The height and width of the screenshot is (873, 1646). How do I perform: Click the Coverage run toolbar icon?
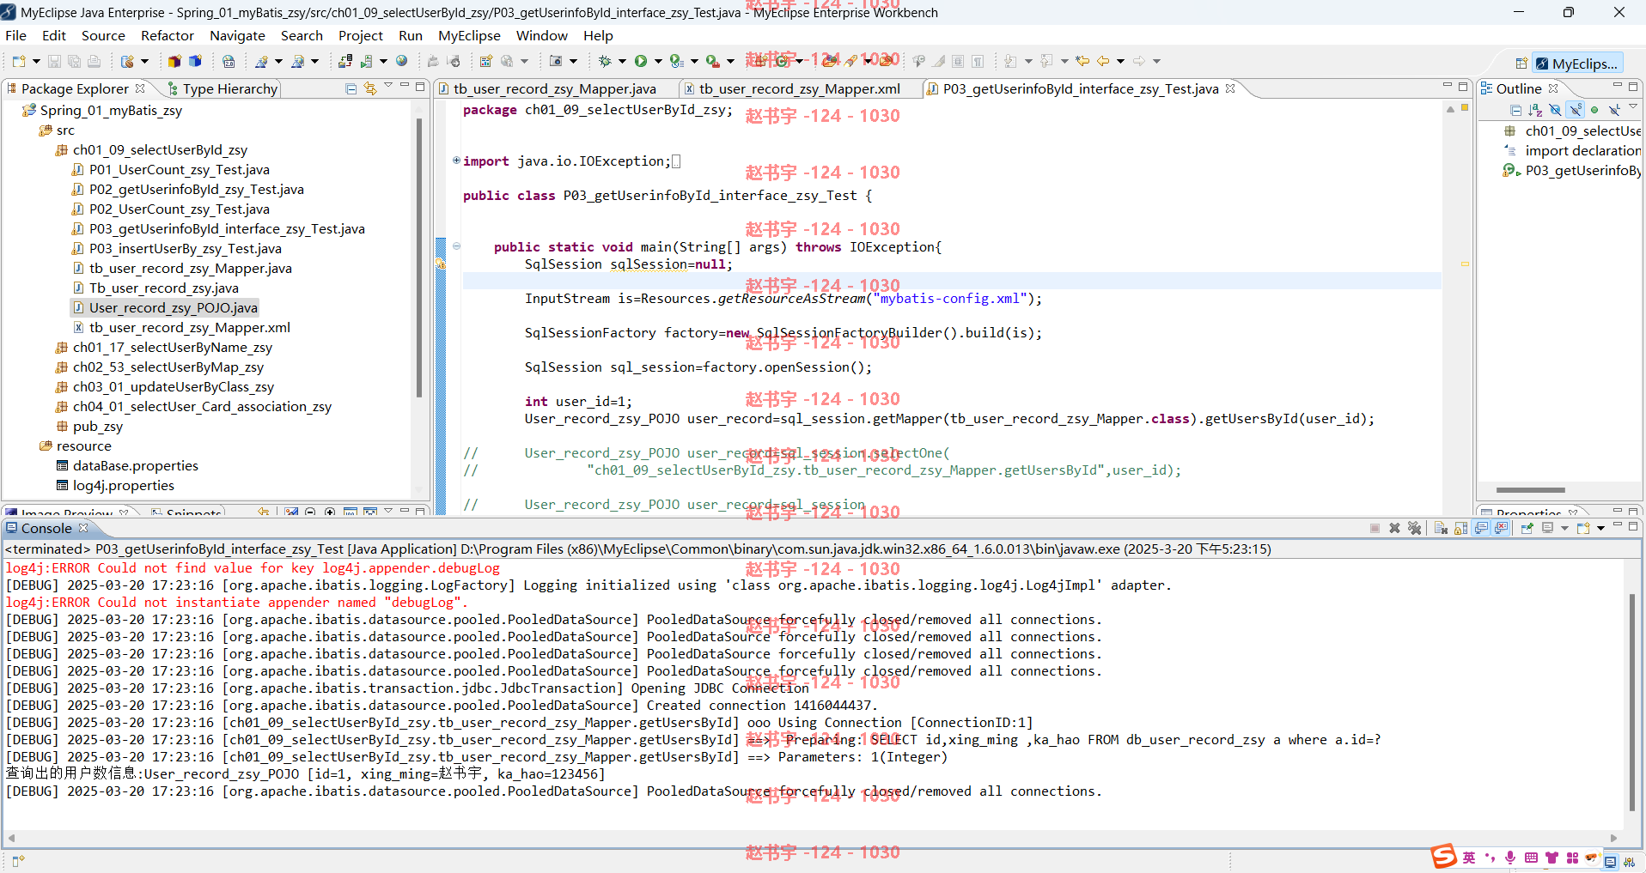[677, 61]
